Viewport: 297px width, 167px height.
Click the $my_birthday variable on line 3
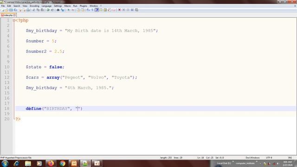[x=41, y=31]
